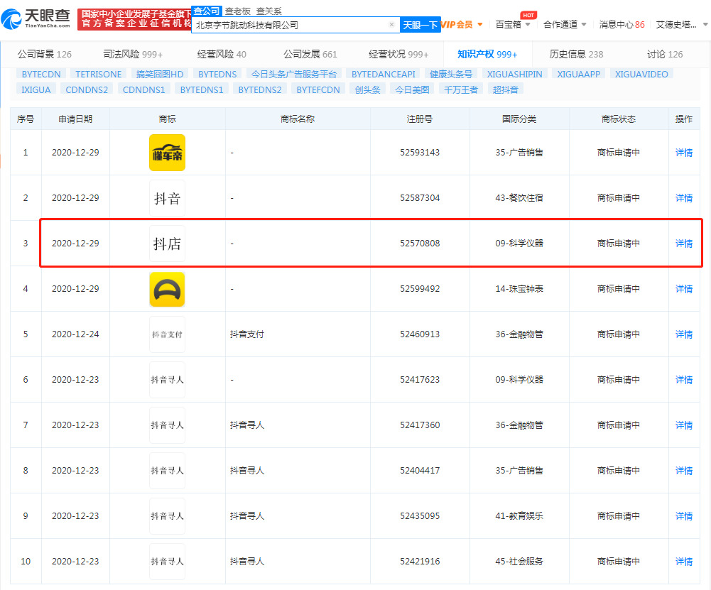The width and height of the screenshot is (711, 590).
Task: Click the 今日美图 tag
Action: 412,89
